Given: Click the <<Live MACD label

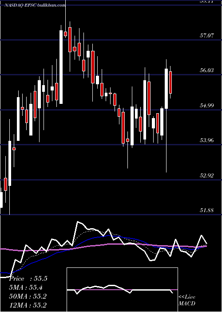Looking at the screenshot, I should coord(187,300).
